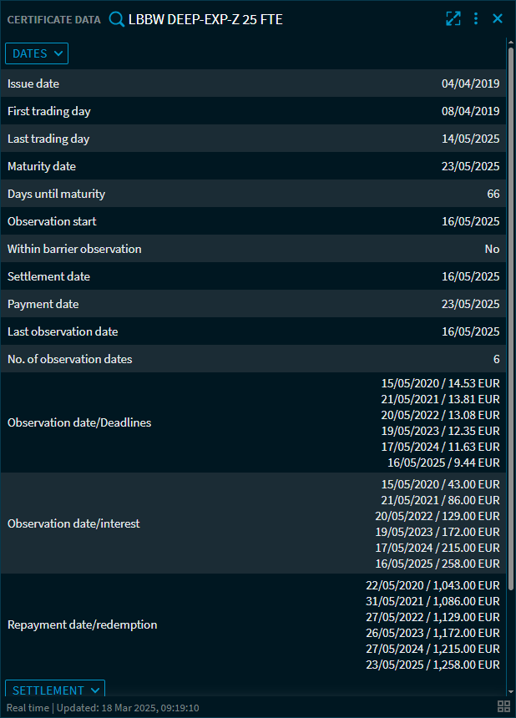The image size is (516, 718).
Task: Click the Maturity date row
Action: coord(250,166)
